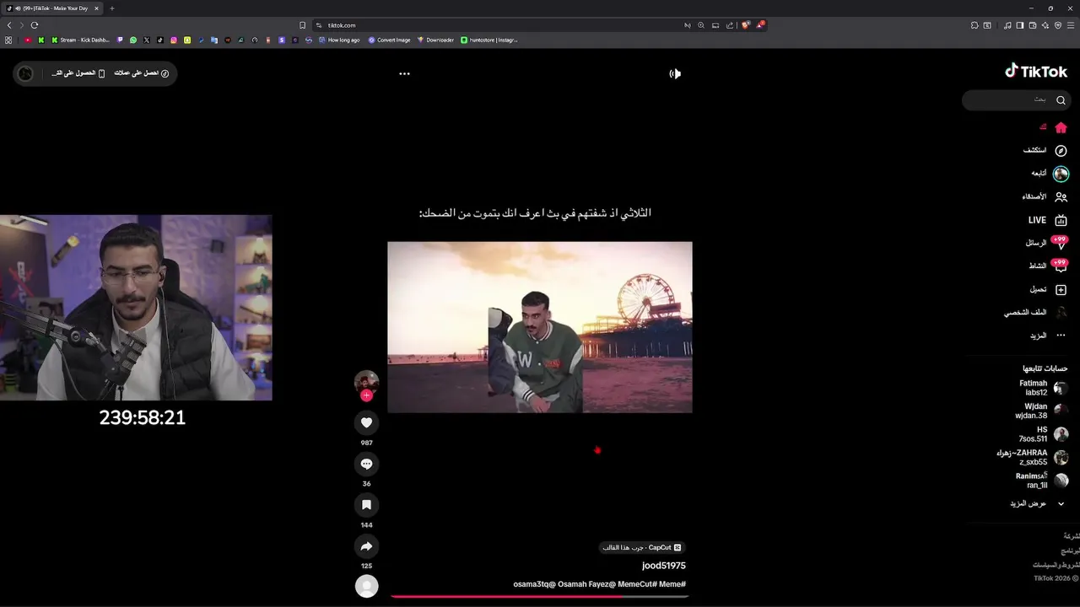Image resolution: width=1080 pixels, height=607 pixels.
Task: Open followed account ZAHRAA z_sxb55
Action: click(x=1032, y=458)
